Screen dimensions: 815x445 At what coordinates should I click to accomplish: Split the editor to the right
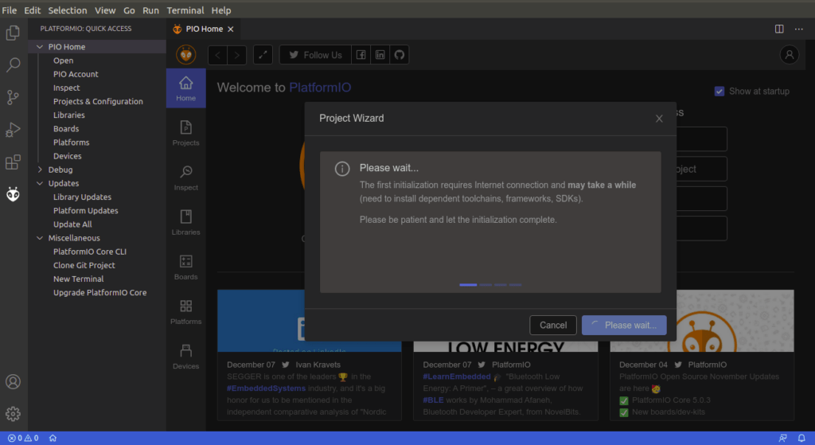[x=779, y=29]
